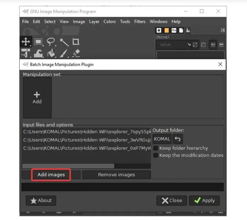Add a manipulation to the set
The width and height of the screenshot is (247, 220).
(37, 98)
